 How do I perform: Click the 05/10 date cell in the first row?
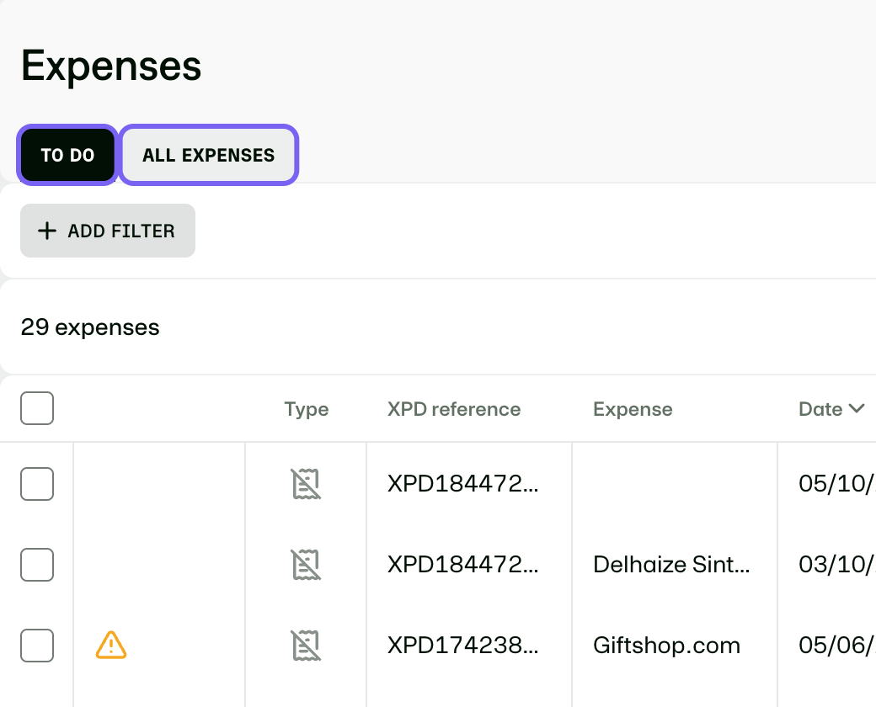point(837,484)
